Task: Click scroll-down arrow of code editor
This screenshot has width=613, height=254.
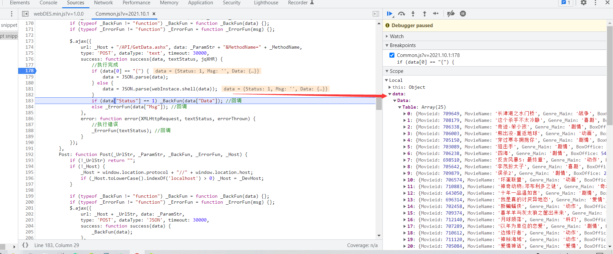Action: point(379,236)
